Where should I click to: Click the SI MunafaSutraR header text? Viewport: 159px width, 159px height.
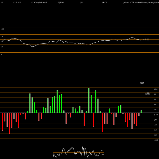tap(39, 3)
